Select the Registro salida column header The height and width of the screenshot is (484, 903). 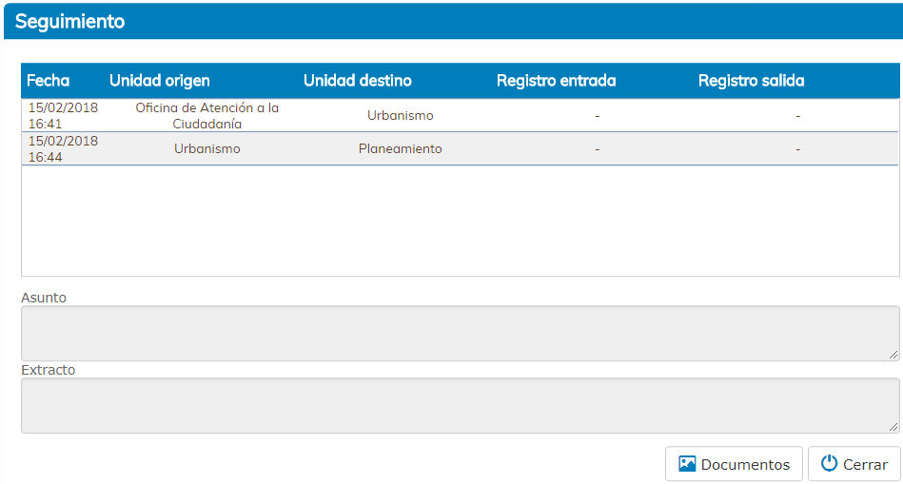click(x=751, y=81)
